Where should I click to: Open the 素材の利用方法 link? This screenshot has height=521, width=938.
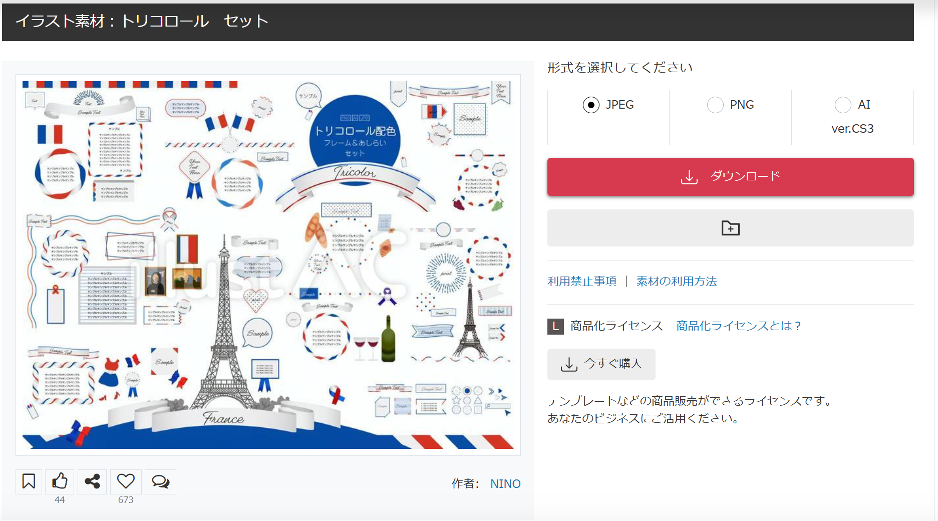(x=676, y=282)
